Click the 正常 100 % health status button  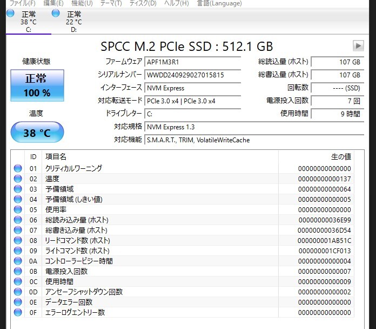pos(37,85)
